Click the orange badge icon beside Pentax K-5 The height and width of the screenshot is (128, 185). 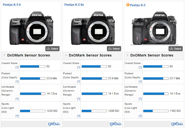coord(128,5)
